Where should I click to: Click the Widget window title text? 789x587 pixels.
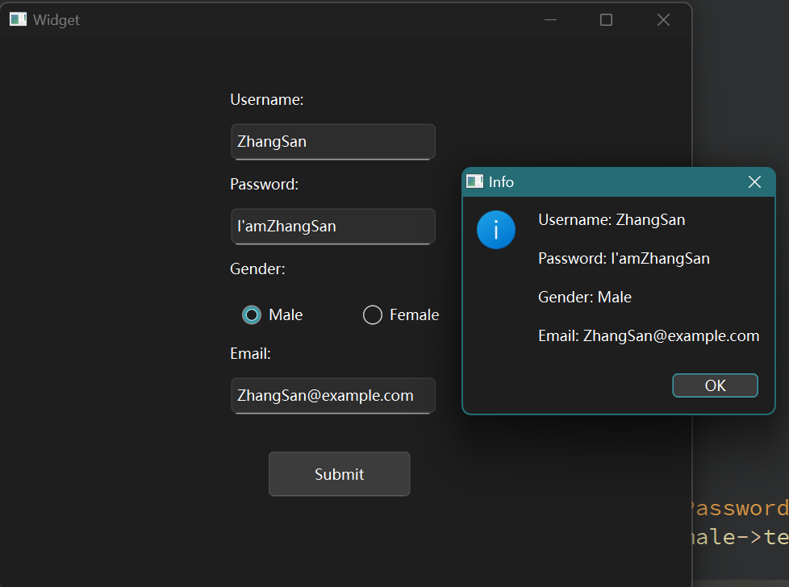56,20
